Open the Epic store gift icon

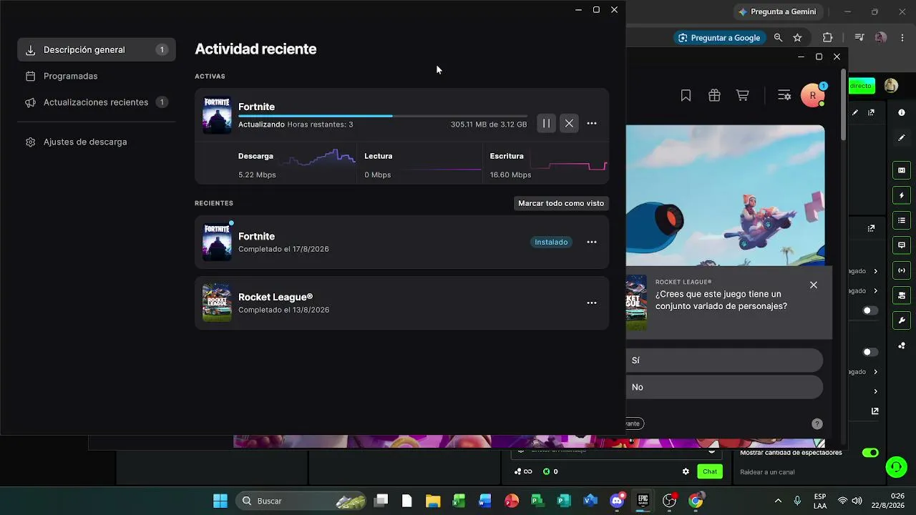coord(714,96)
